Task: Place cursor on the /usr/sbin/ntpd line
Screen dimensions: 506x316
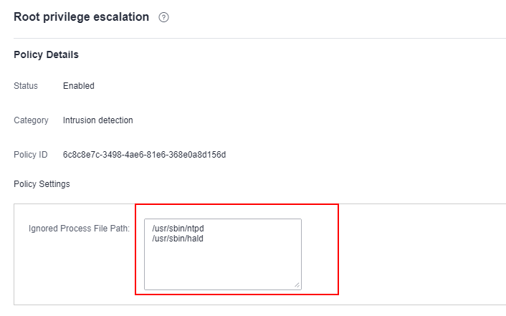Action: 178,229
